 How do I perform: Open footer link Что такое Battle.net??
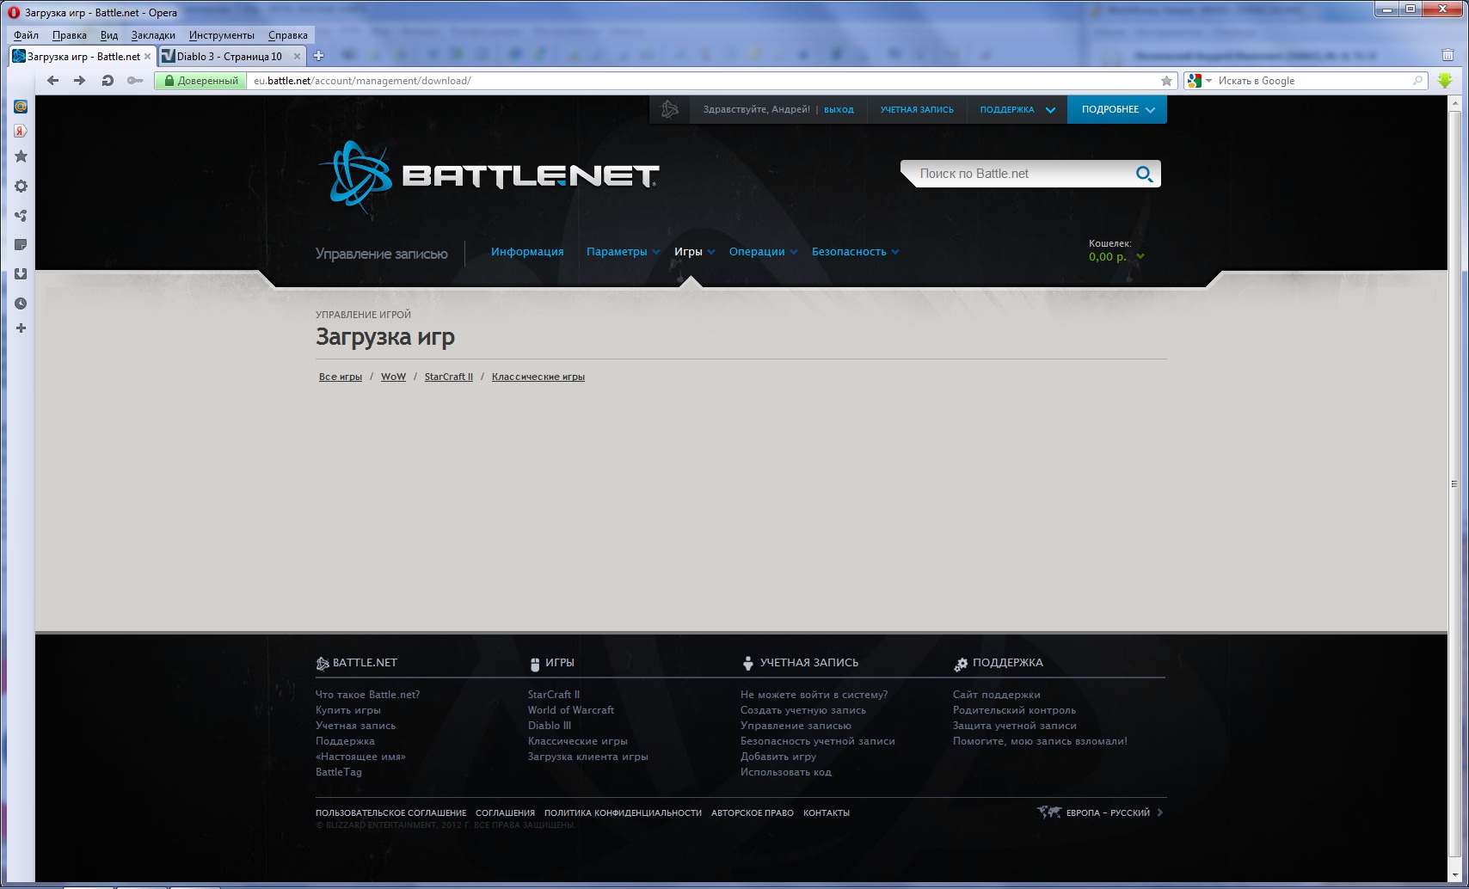[367, 695]
